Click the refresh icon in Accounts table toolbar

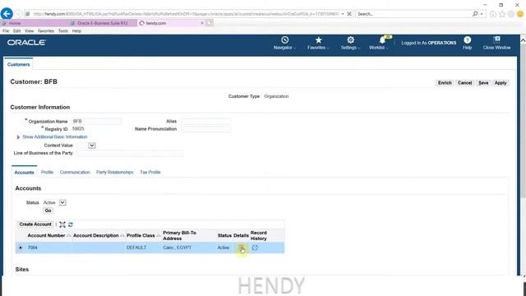pyautogui.click(x=71, y=224)
